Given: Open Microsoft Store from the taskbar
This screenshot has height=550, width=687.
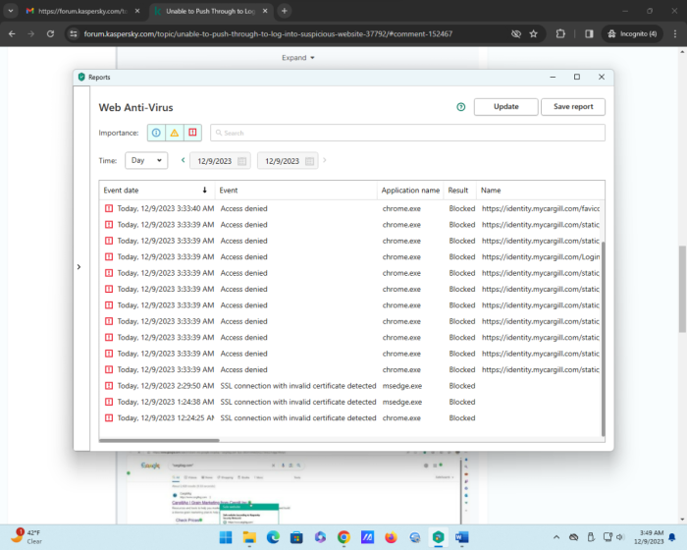Looking at the screenshot, I should tap(296, 537).
